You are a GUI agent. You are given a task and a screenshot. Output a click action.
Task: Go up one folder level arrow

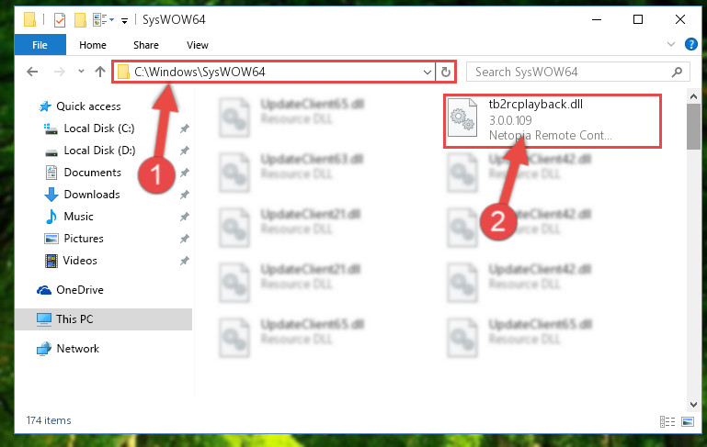click(100, 72)
